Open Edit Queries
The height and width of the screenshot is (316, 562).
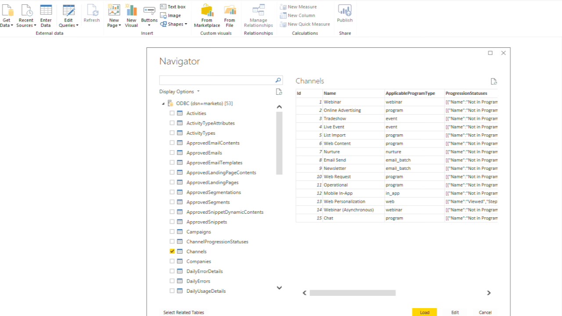[x=68, y=16]
